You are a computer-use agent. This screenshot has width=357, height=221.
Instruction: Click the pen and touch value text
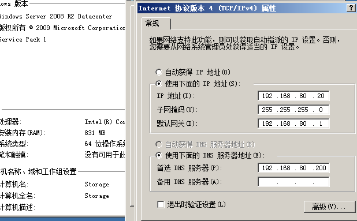click(105, 155)
